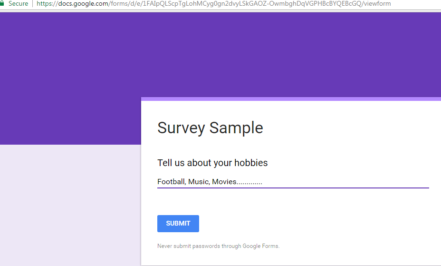The height and width of the screenshot is (266, 441).
Task: Click blank white space beside SUBMIT button
Action: 309,224
